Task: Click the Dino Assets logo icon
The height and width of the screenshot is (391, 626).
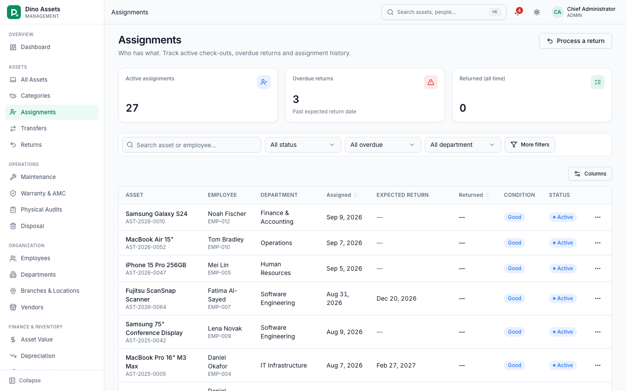Action: tap(14, 12)
